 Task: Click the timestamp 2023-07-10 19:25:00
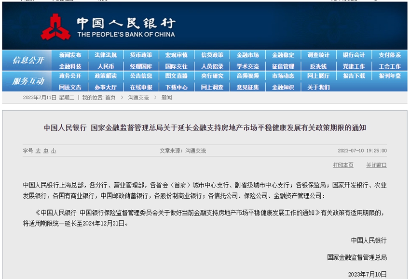[362, 151]
